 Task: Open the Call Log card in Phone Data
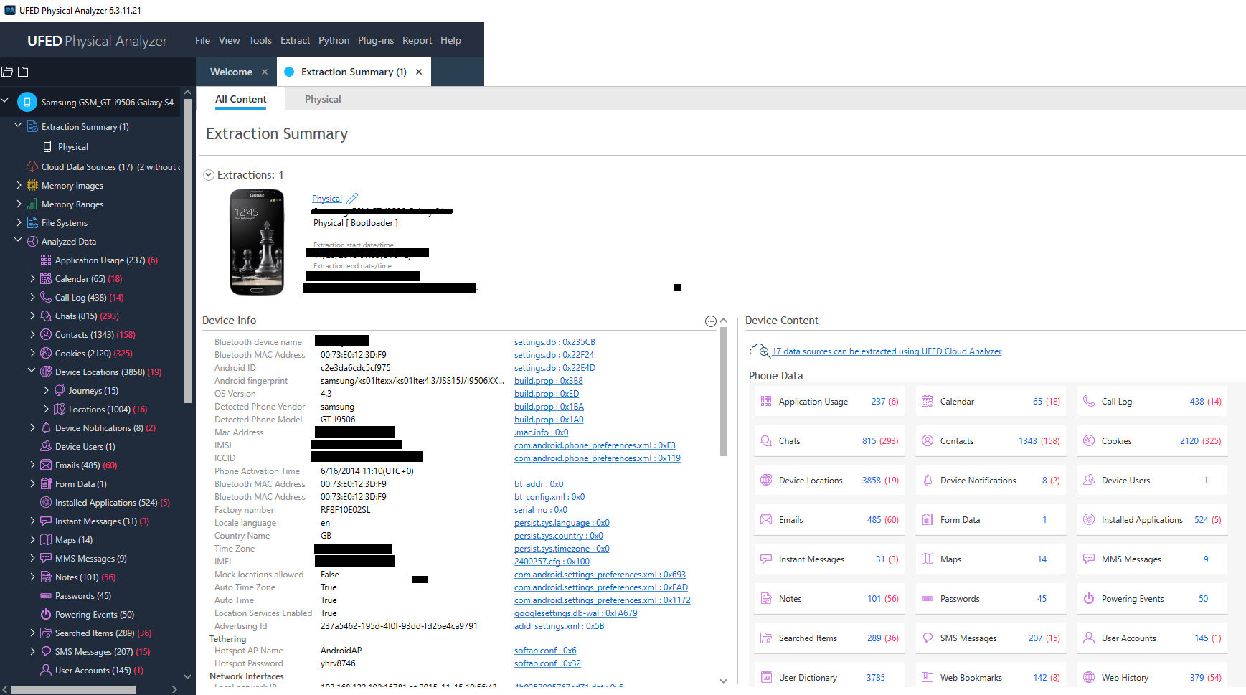1152,402
